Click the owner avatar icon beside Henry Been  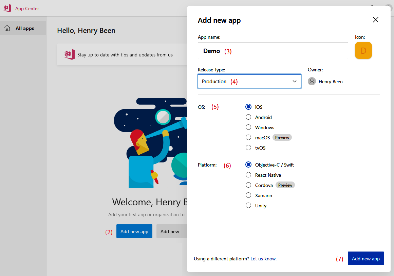(312, 82)
